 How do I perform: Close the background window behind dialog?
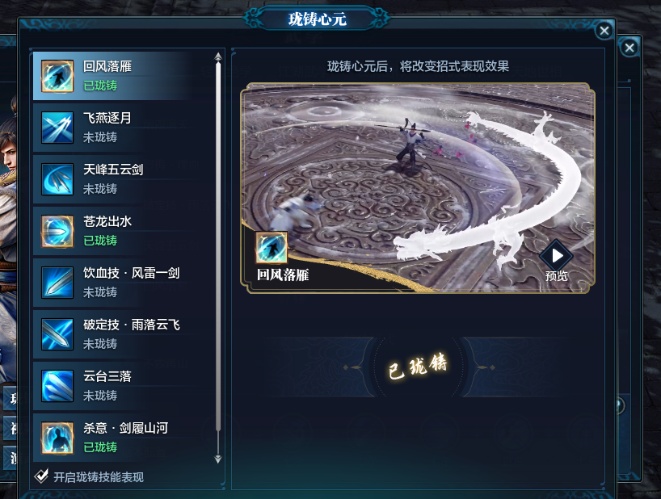(629, 48)
